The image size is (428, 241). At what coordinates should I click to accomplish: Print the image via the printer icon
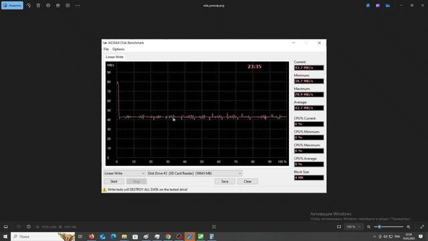tap(48, 5)
